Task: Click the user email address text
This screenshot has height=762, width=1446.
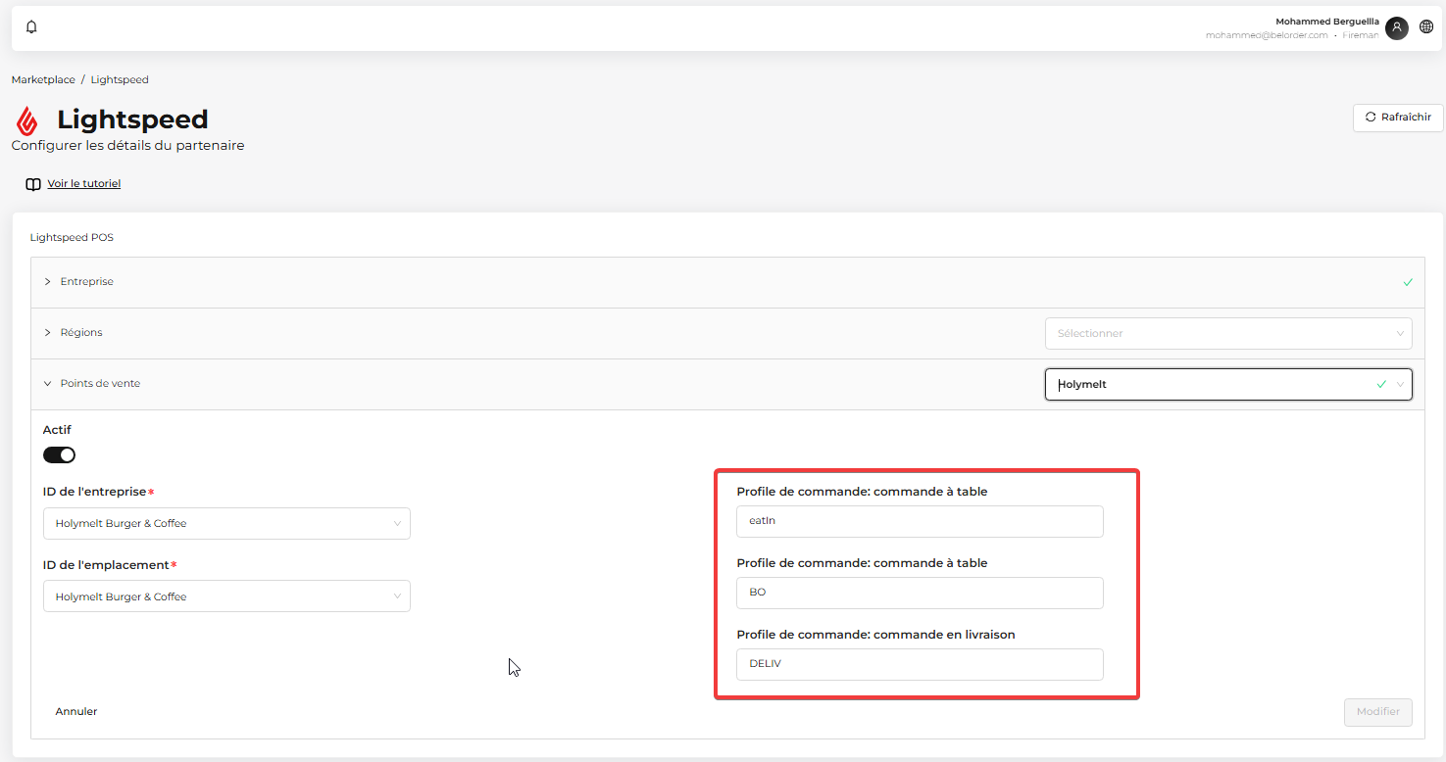Action: [x=1267, y=35]
